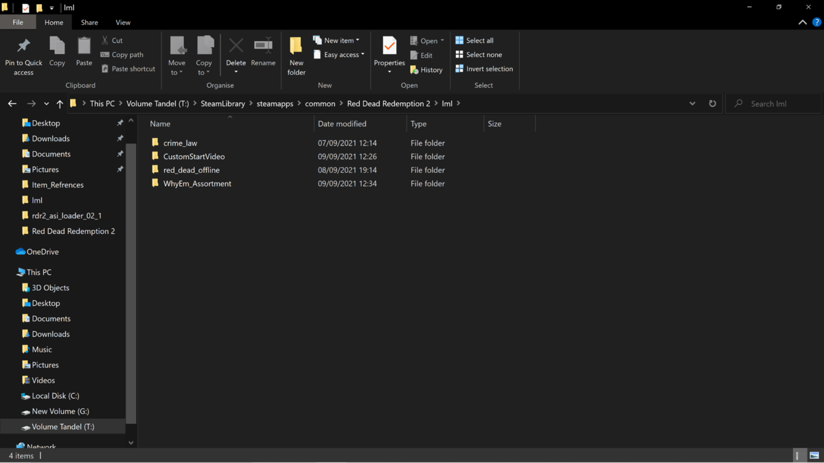The width and height of the screenshot is (824, 463).
Task: Click the Paste icon in Clipboard group
Action: (x=84, y=47)
